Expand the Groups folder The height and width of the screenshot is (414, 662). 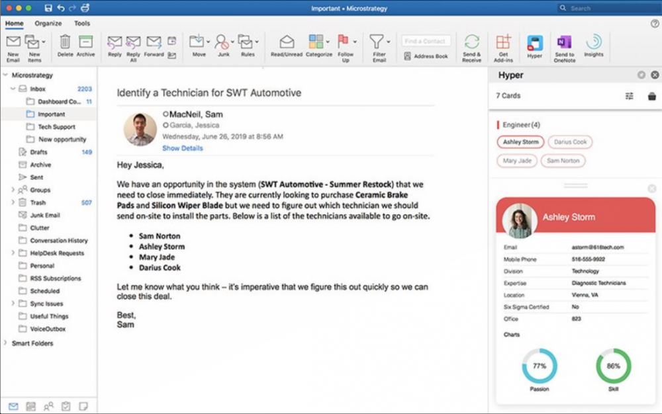(13, 190)
